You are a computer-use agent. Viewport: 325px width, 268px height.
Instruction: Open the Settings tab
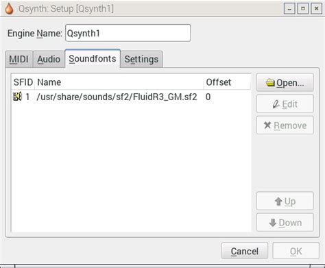(x=141, y=59)
